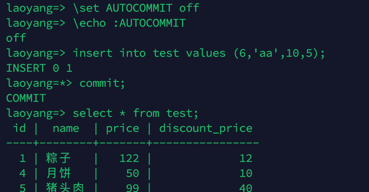Click the "discount_price" column header
Image resolution: width=369 pixels, height=192 pixels.
[206, 128]
